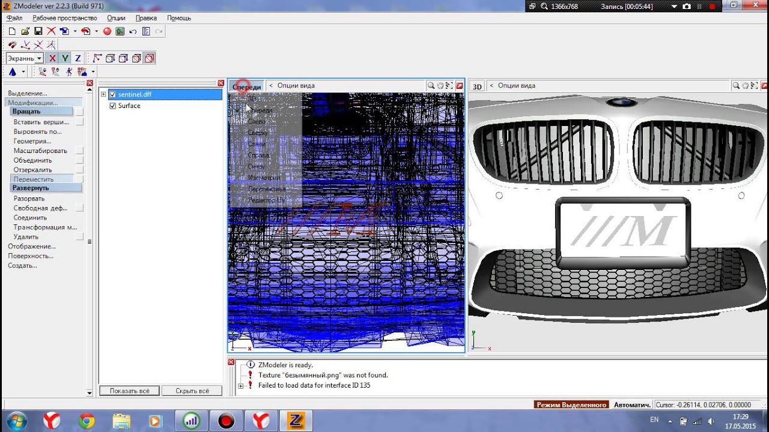
Task: Click zoom magnifier icon in front viewport
Action: (431, 86)
